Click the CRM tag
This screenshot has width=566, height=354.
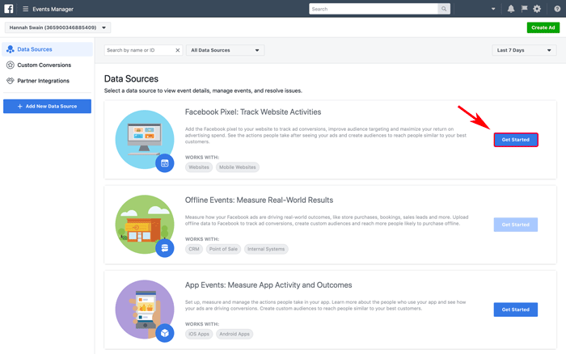tap(194, 249)
